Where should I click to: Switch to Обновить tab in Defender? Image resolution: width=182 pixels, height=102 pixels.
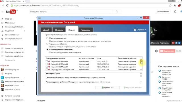pyautogui.click(x=59, y=30)
